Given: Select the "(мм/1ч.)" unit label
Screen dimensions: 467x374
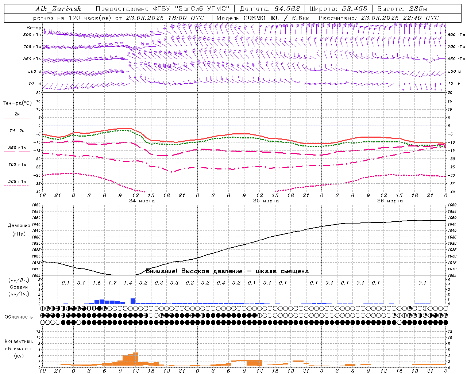Looking at the screenshot, I should pos(19,294).
